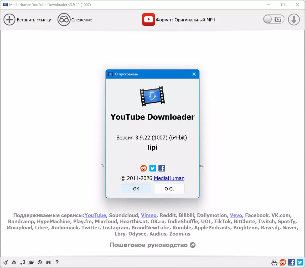Open Пошаговое руководство guide link

pyautogui.click(x=149, y=245)
